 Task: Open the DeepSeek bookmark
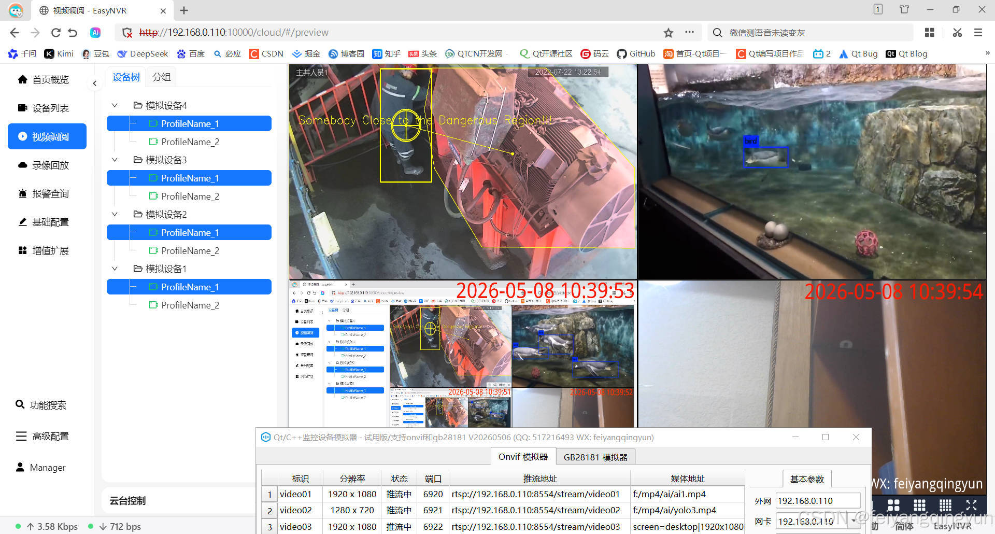tap(143, 53)
